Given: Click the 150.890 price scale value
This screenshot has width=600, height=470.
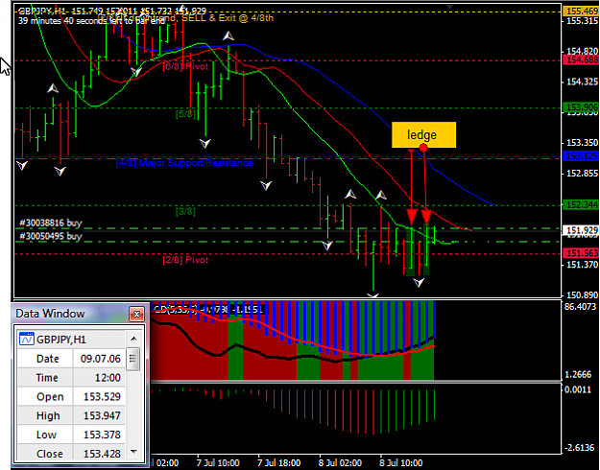Looking at the screenshot, I should pos(582,294).
